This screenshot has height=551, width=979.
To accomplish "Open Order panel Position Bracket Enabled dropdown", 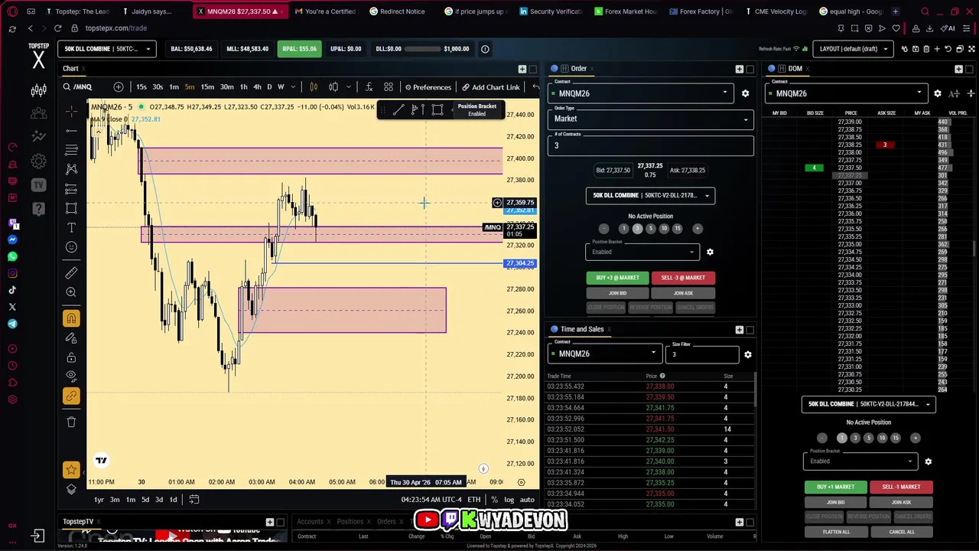I will (x=642, y=252).
